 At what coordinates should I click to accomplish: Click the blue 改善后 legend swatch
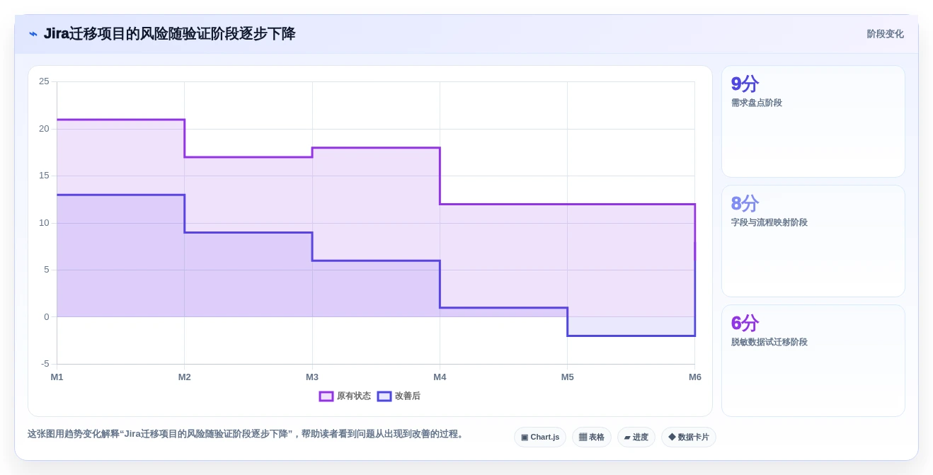point(384,396)
